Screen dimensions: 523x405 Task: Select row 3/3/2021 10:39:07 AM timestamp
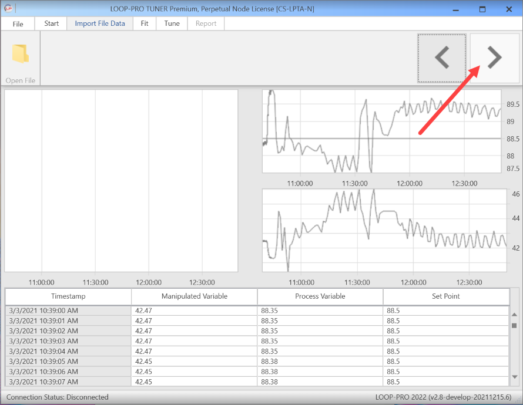[x=68, y=382]
